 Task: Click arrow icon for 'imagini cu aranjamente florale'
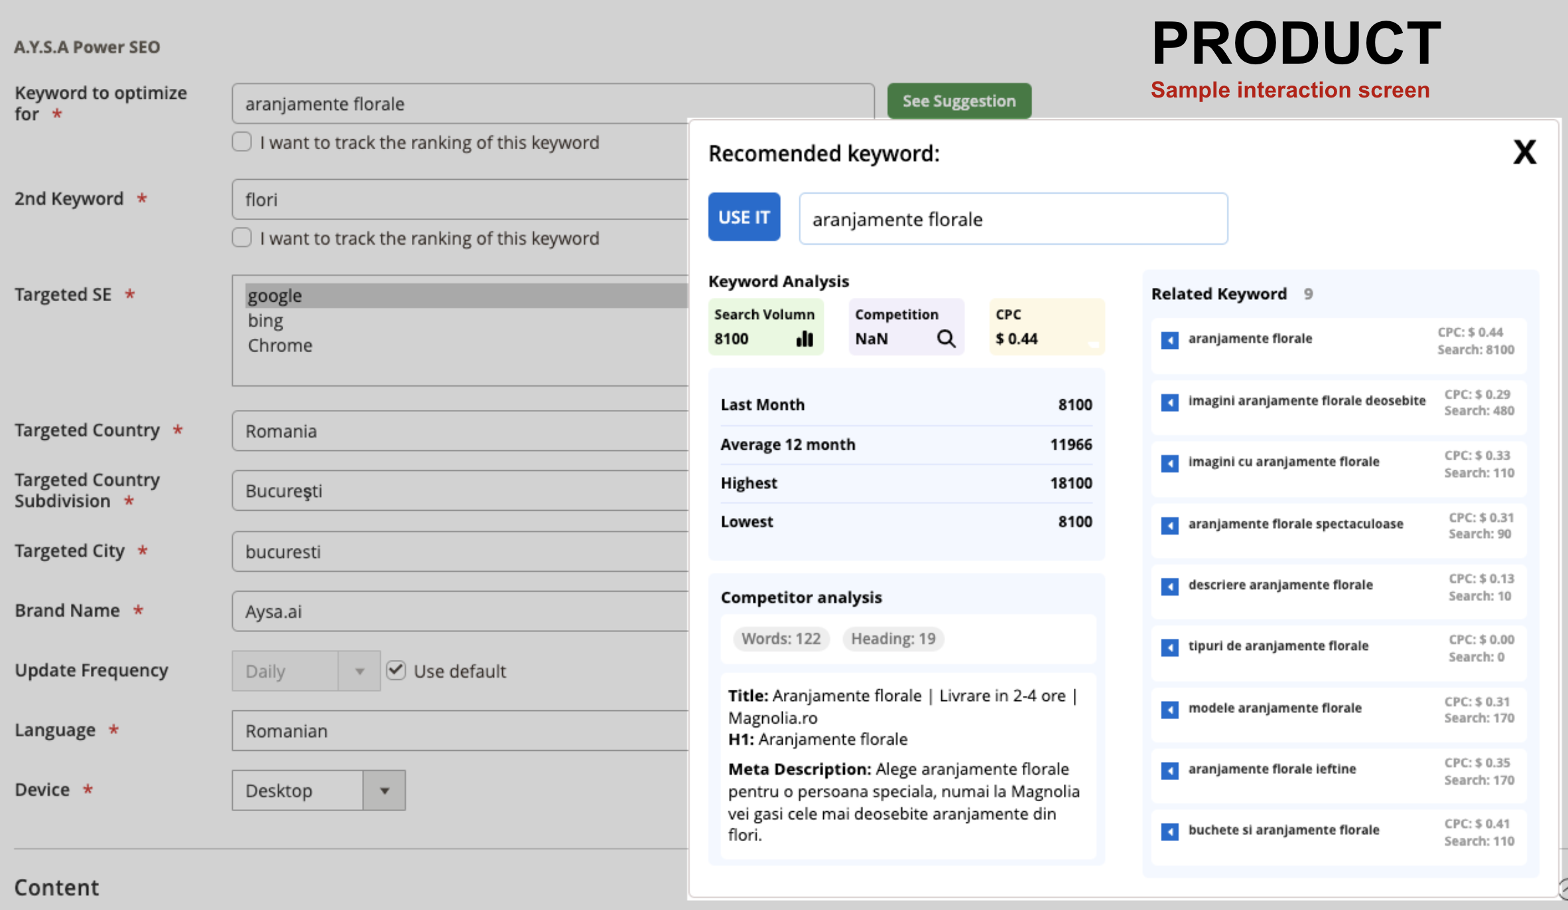click(x=1169, y=463)
